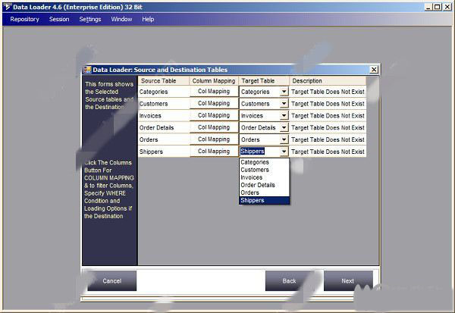This screenshot has width=455, height=313.
Task: Expand Target Table dropdown for Order Details row
Action: tap(284, 127)
